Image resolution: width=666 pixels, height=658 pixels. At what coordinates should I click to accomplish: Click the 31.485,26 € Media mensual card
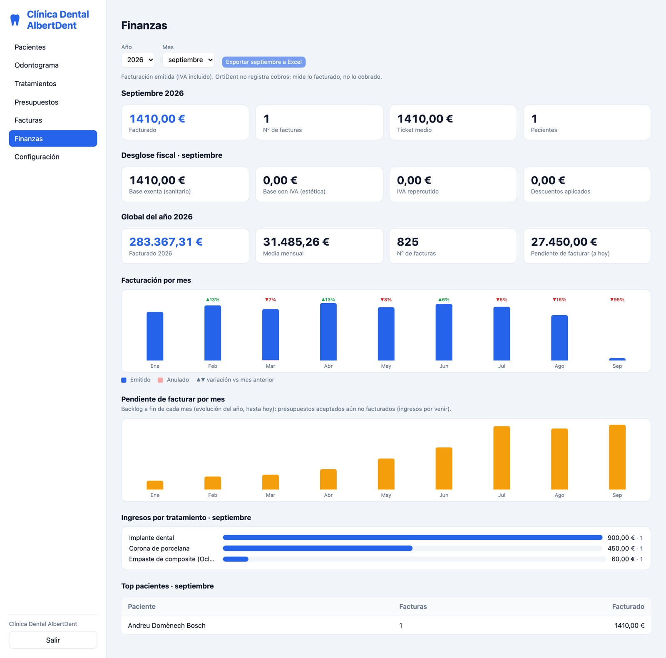pyautogui.click(x=319, y=246)
